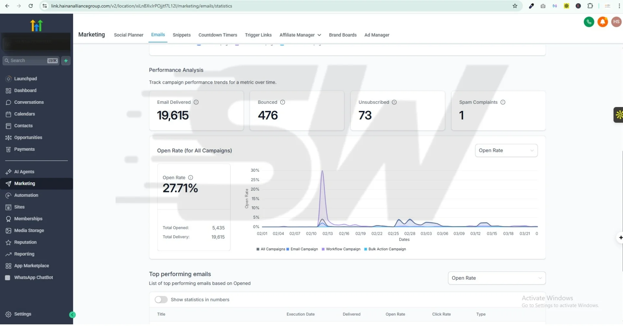Bookmark page with star icon
The width and height of the screenshot is (623, 326).
point(515,6)
